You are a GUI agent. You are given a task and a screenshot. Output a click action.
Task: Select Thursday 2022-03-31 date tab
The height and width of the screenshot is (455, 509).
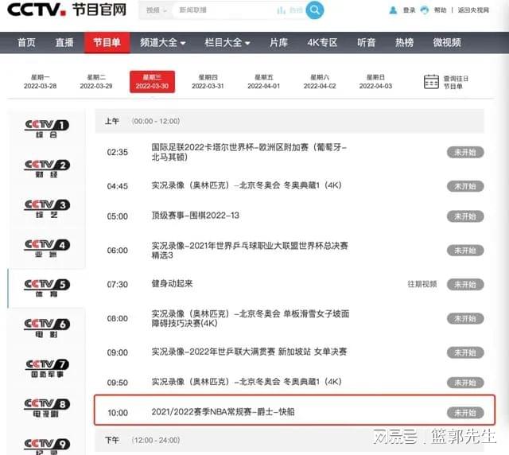tap(208, 81)
